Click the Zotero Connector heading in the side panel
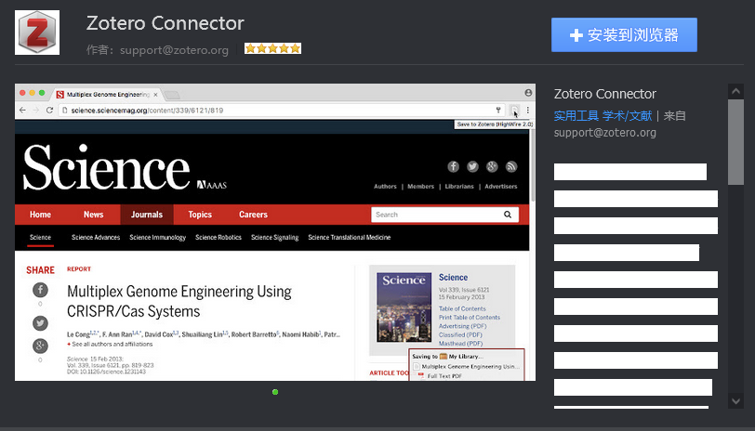 (x=604, y=94)
